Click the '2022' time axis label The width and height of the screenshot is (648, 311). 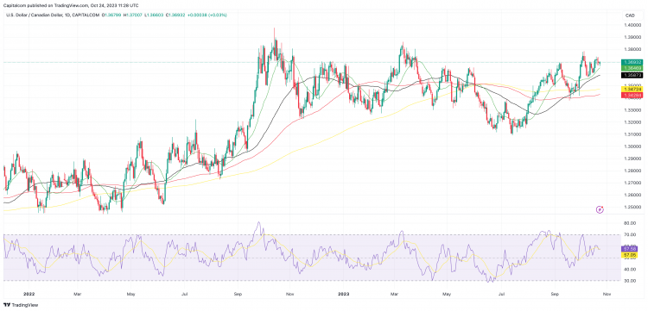[x=29, y=295]
